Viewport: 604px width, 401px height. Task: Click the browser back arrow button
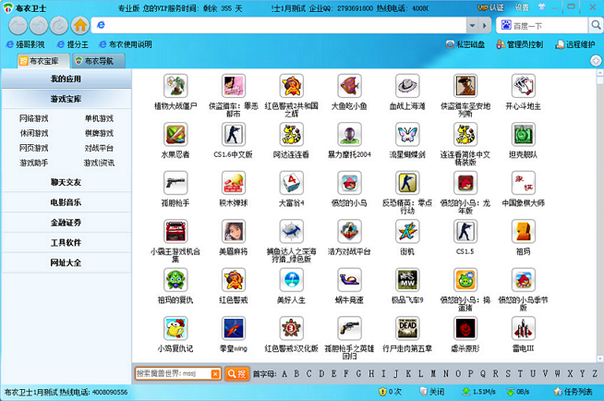pyautogui.click(x=18, y=26)
